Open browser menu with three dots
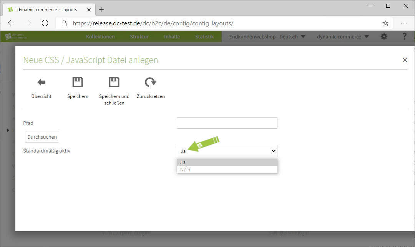 pos(403,23)
